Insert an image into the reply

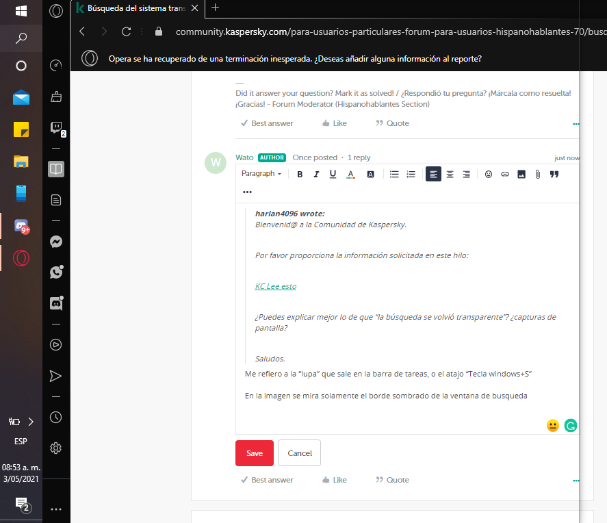click(x=521, y=174)
